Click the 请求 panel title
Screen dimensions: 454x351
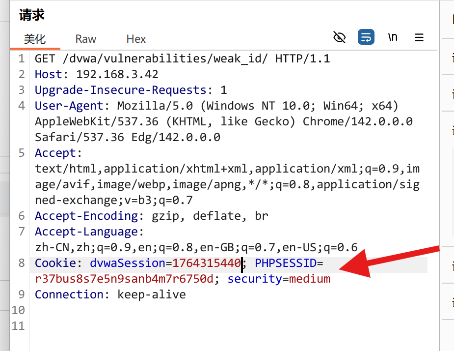pos(32,15)
